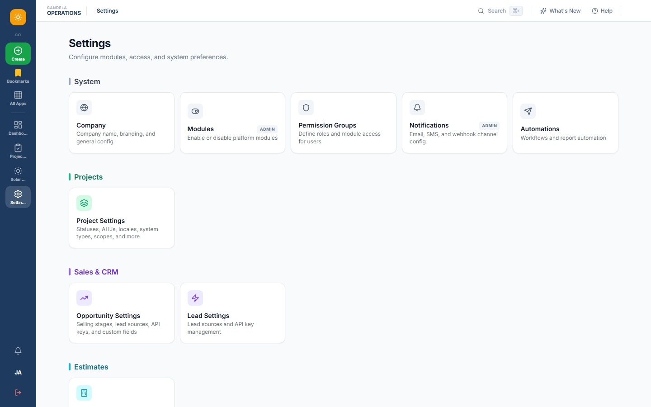This screenshot has width=651, height=407.
Task: Click the Settings breadcrumb in header
Action: tap(107, 11)
